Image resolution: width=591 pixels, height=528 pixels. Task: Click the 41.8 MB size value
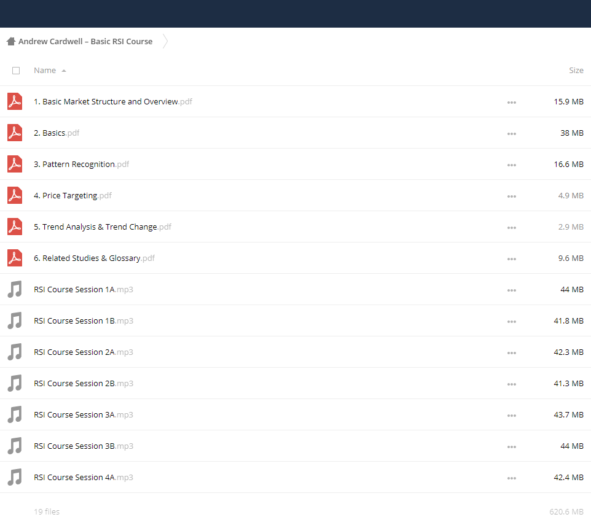click(x=568, y=320)
